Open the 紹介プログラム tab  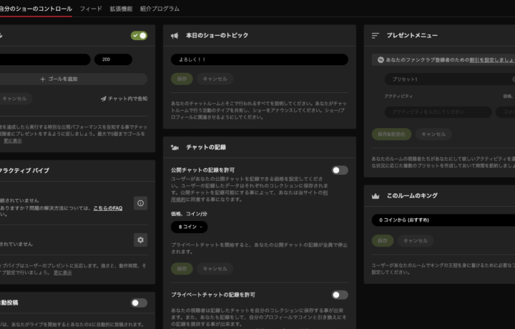coord(159,9)
